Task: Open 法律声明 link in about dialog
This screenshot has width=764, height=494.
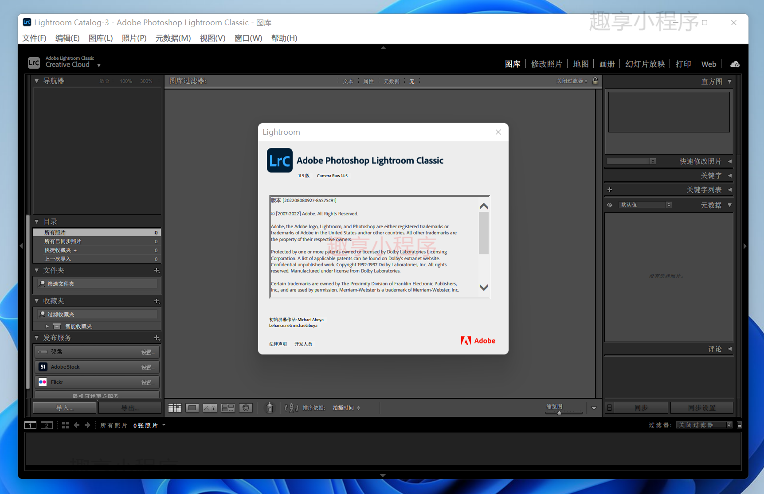Action: click(x=278, y=344)
